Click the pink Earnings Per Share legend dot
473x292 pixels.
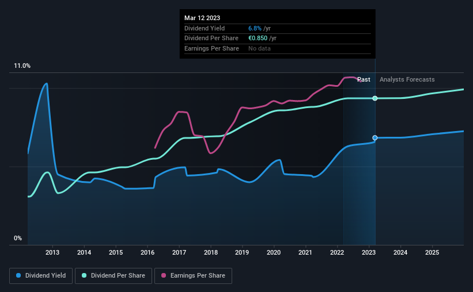coord(164,275)
